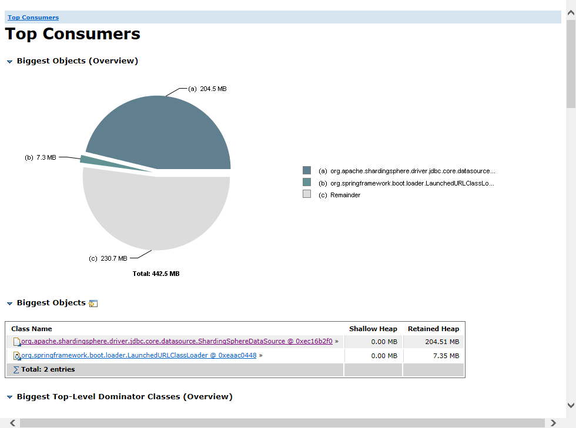Click the Retained Heap column header
Screen dimensions: 576x428
tap(433, 329)
